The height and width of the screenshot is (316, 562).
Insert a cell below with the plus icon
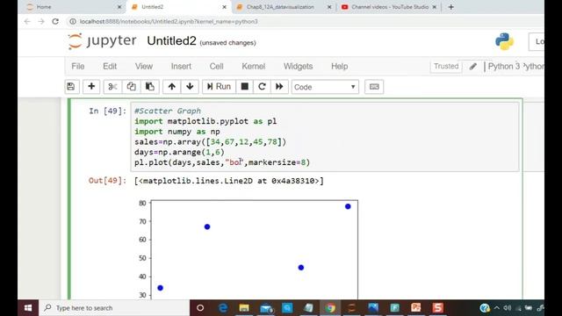coord(91,87)
